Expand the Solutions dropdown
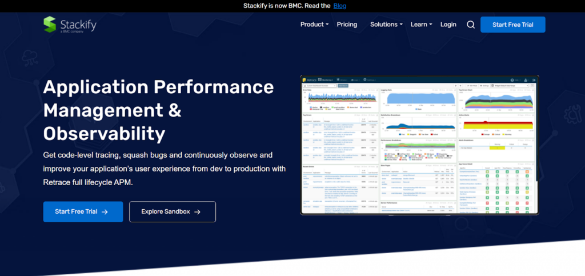 [387, 25]
